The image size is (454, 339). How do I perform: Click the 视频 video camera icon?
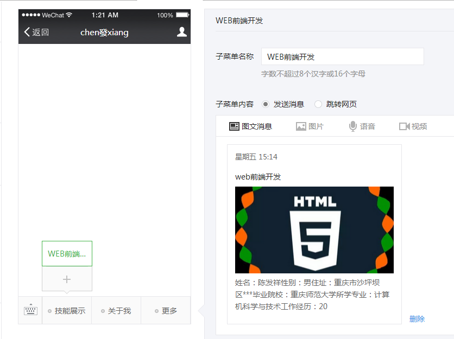coord(404,126)
